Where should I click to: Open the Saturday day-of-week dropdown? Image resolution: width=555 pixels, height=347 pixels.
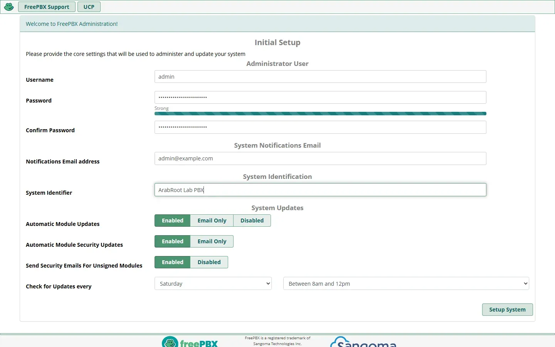213,283
